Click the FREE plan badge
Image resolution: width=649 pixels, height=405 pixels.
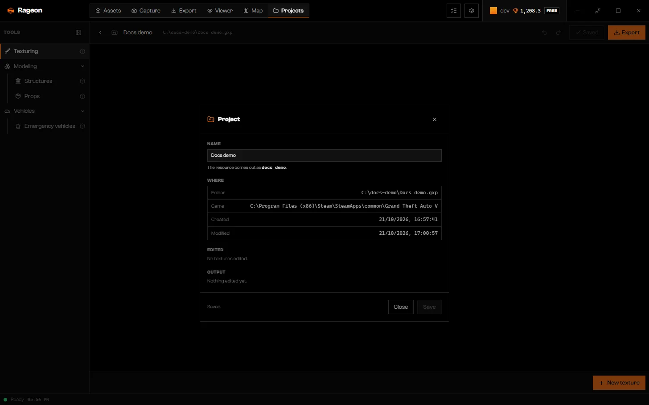[552, 11]
